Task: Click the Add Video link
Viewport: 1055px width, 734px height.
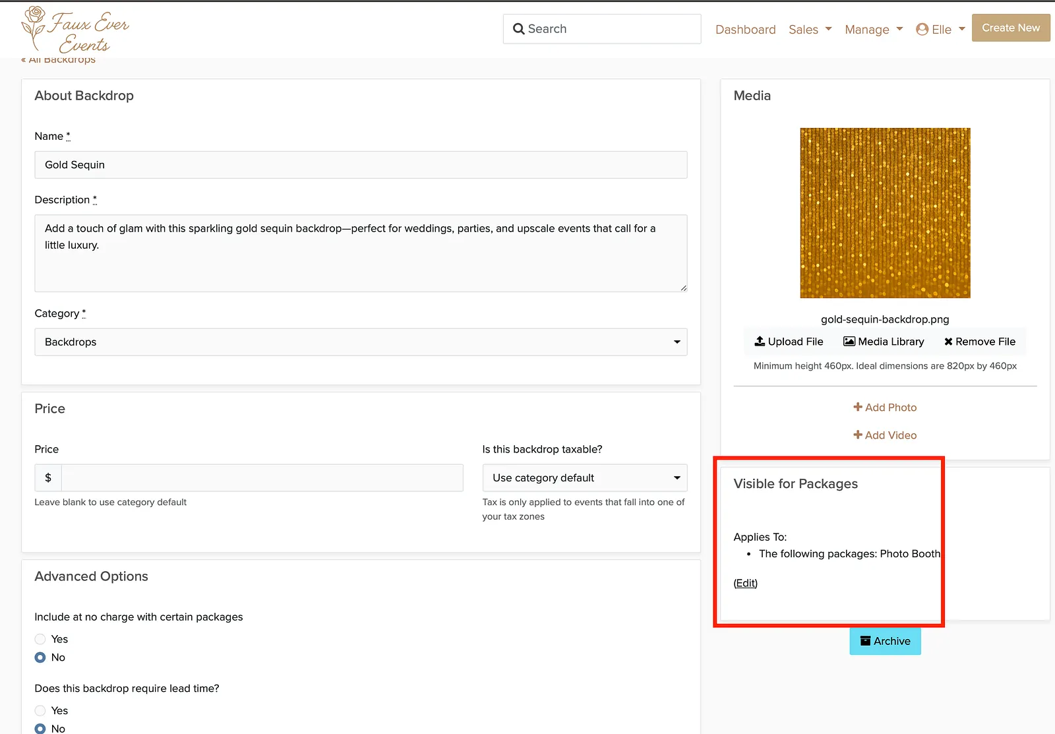Action: [x=885, y=435]
